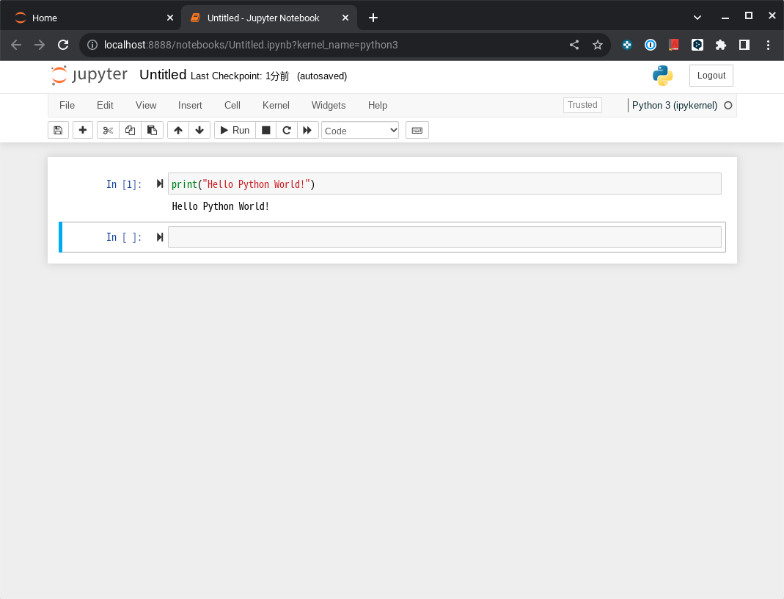784x599 pixels.
Task: Open the command palette keyboard icon
Action: (417, 130)
